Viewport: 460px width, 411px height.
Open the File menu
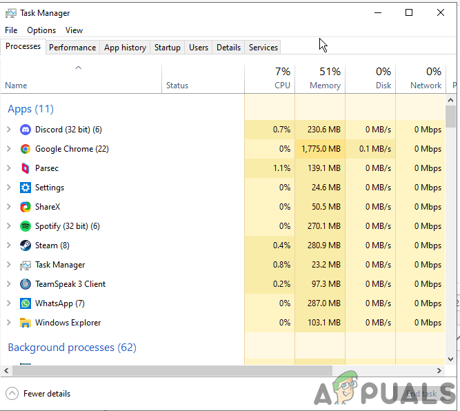(x=11, y=30)
